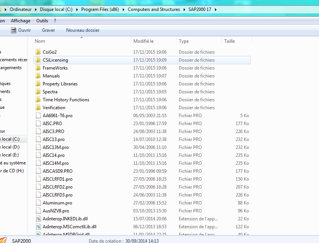Open the Affichage menu
This screenshot has width=319, height=243.
(20, 21)
